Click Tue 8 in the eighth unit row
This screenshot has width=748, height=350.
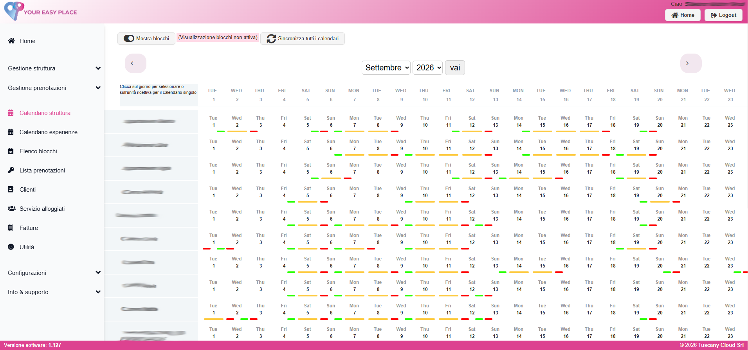pyautogui.click(x=378, y=286)
